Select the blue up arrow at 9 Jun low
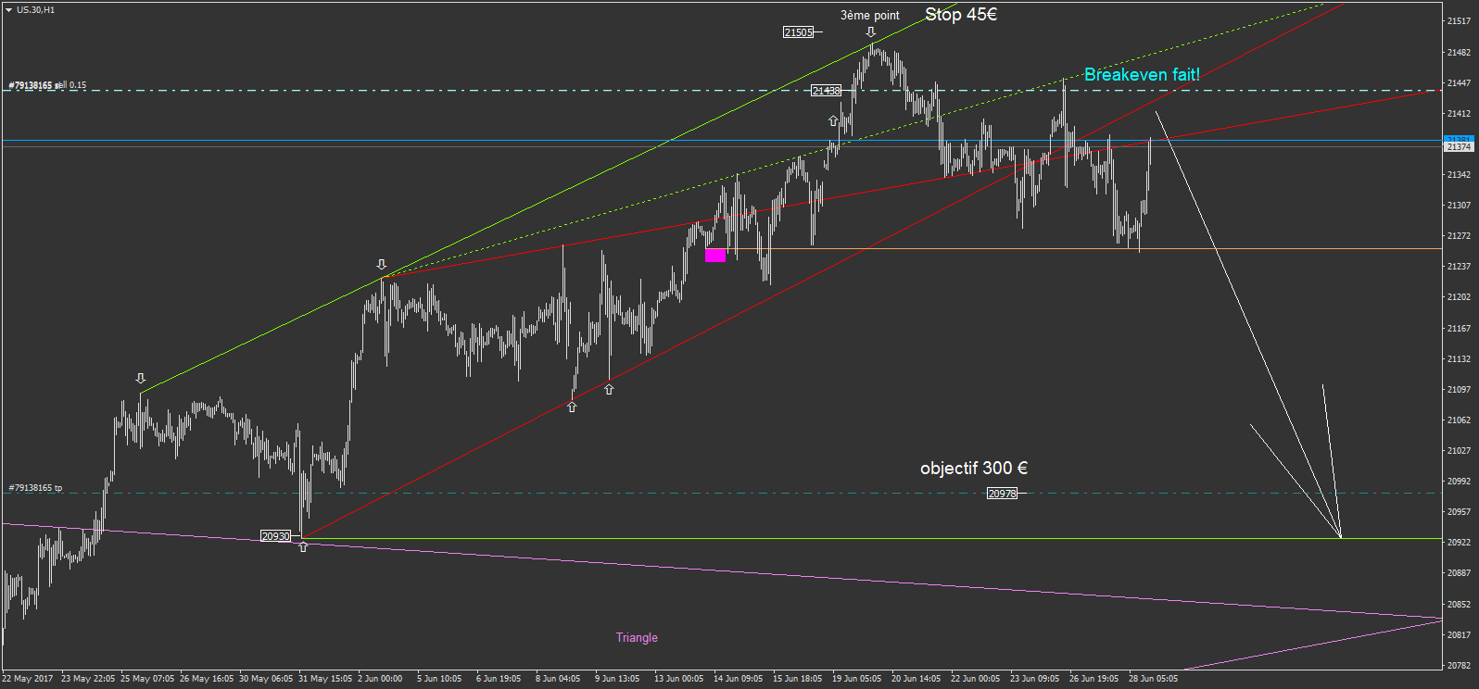Image resolution: width=1479 pixels, height=689 pixels. pos(572,407)
